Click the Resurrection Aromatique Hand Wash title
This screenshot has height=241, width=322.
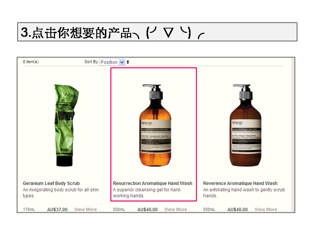point(153,183)
